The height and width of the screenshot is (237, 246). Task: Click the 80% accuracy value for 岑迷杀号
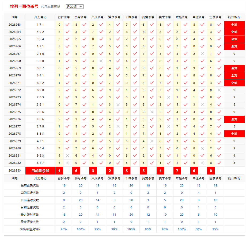pyautogui.click(x=199, y=229)
